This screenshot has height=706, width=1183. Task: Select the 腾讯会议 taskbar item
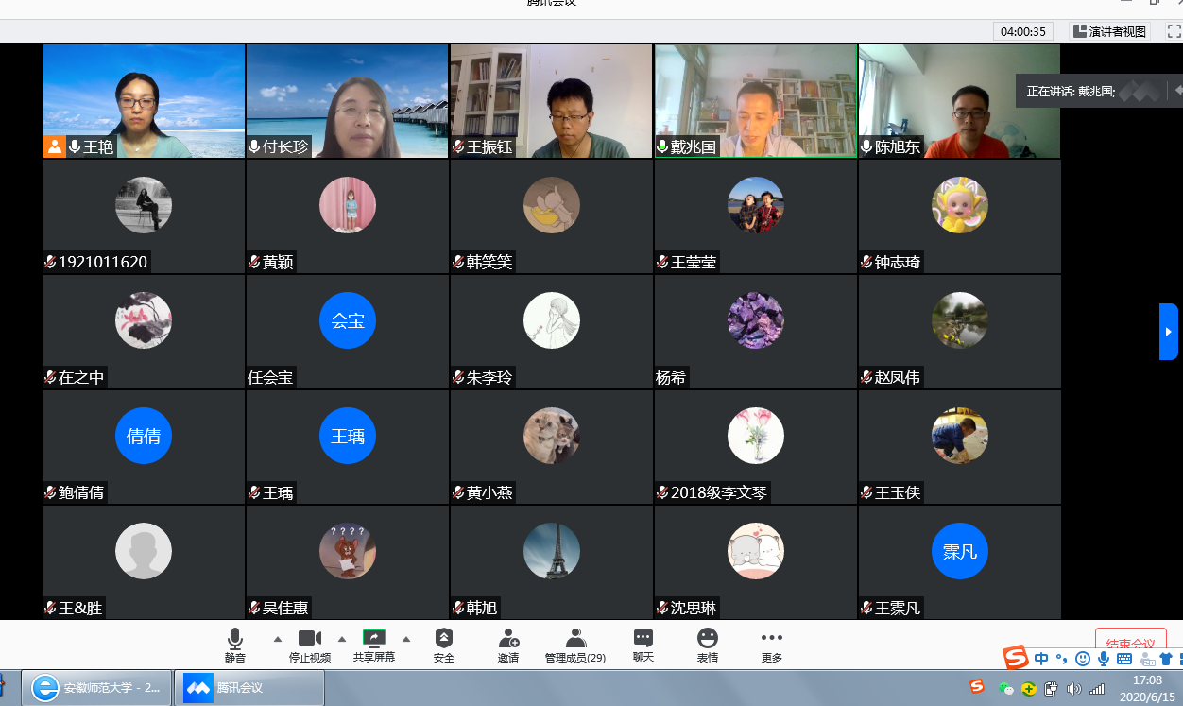(250, 688)
